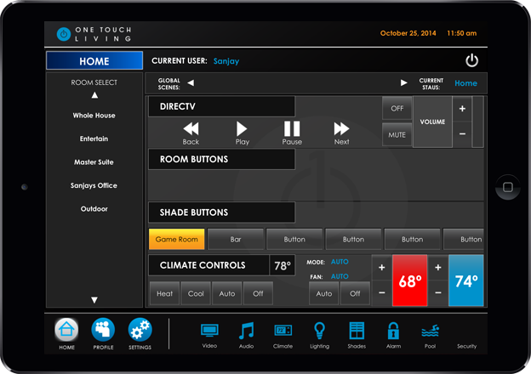Click the VOLUME panel
Screen dimensions: 531x374
(x=432, y=122)
